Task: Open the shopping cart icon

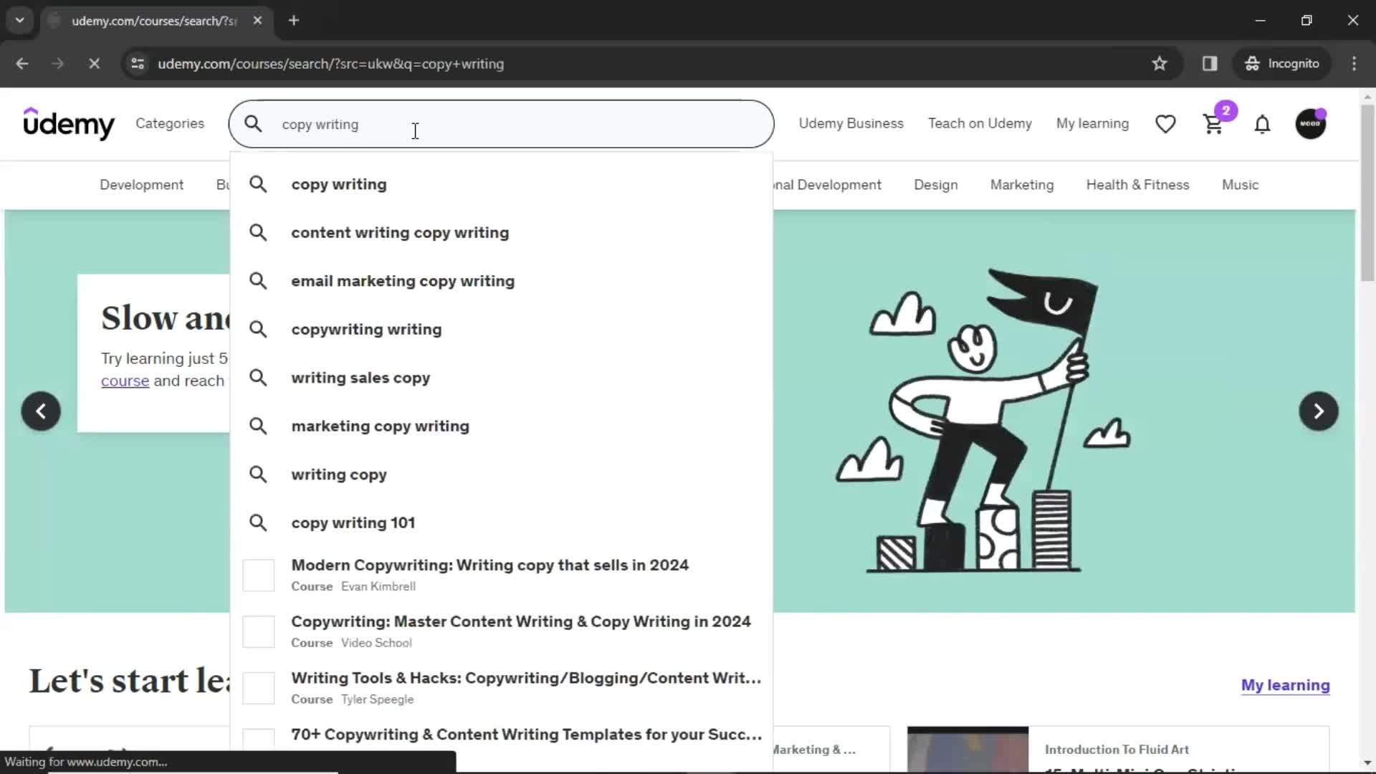Action: tap(1213, 123)
